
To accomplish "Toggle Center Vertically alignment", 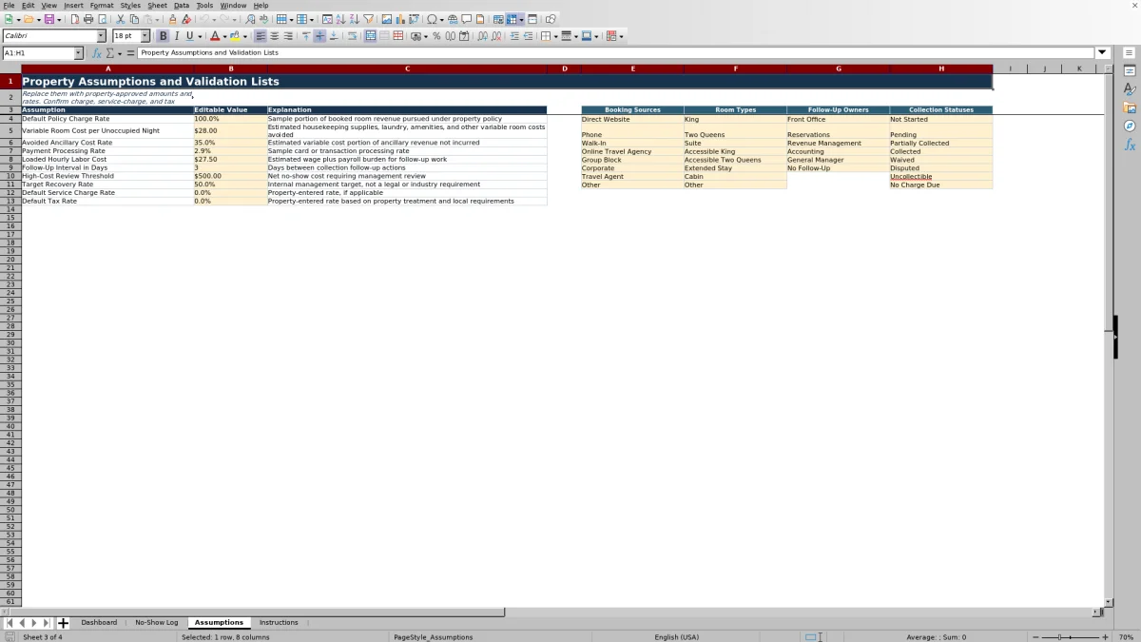I will pyautogui.click(x=319, y=36).
